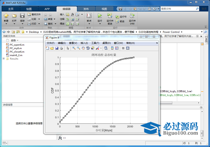Click Save Figure floppy disk icon
210x147 pixels.
point(57,48)
